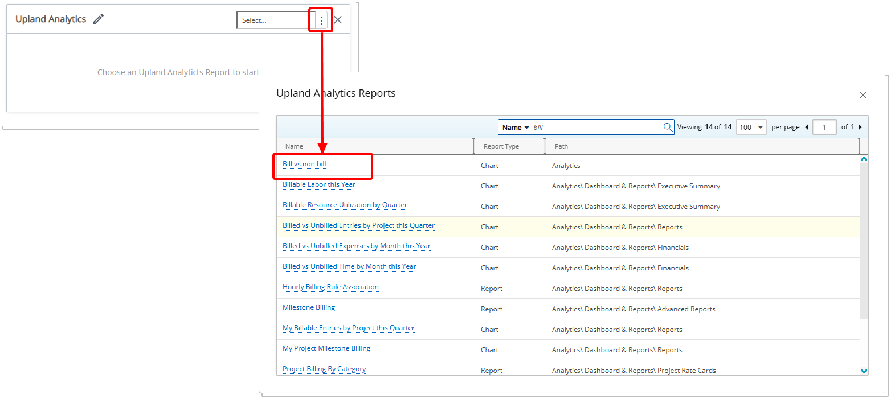Sort by Name column header
Screen dimensions: 895x403
[375, 146]
